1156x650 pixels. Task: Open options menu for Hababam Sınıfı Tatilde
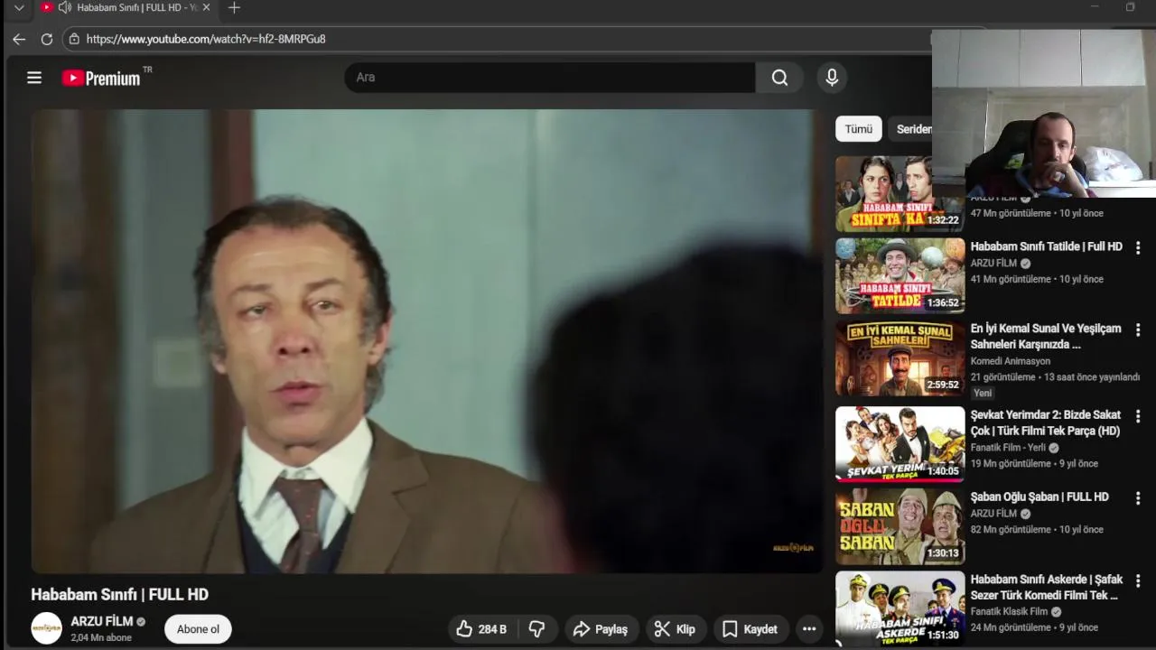1138,247
